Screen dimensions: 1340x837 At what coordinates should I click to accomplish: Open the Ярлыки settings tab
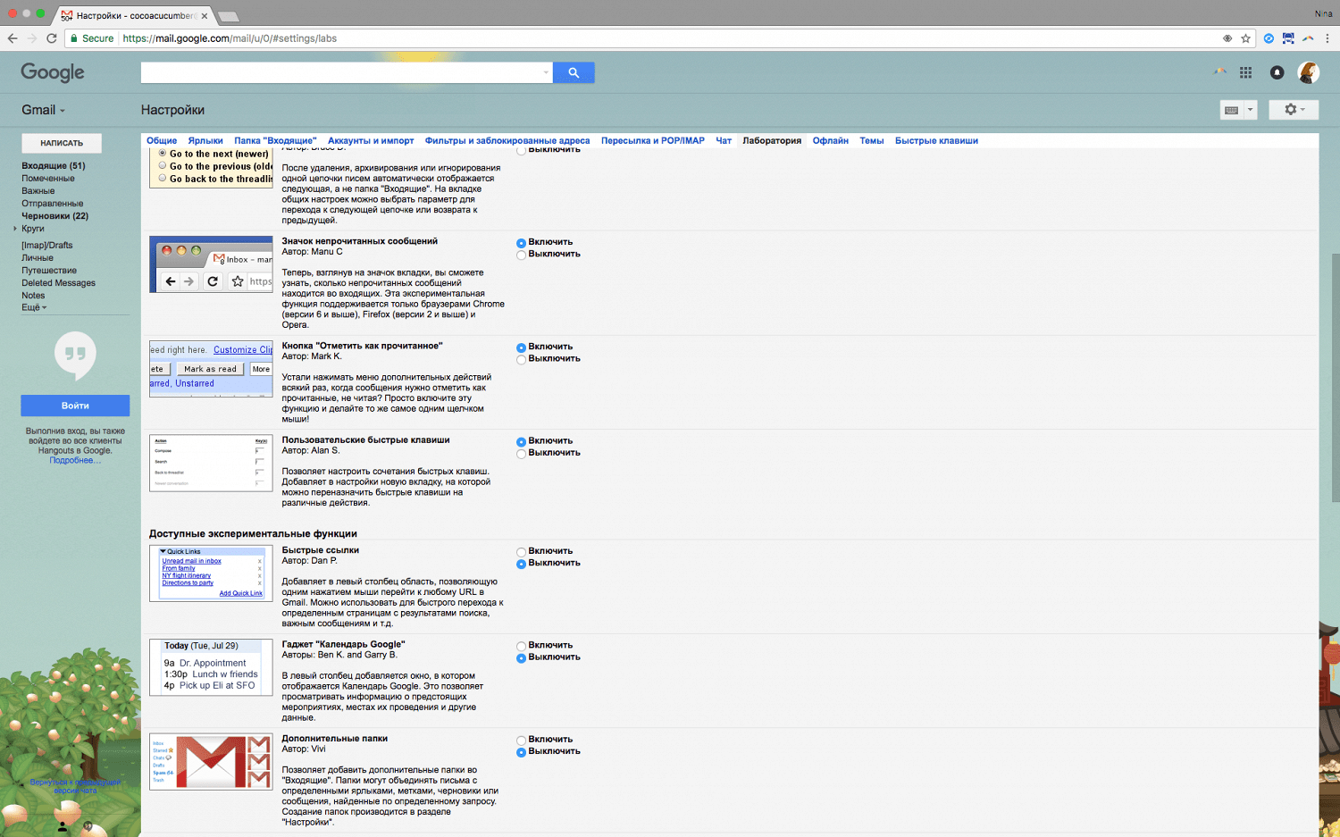pos(205,140)
